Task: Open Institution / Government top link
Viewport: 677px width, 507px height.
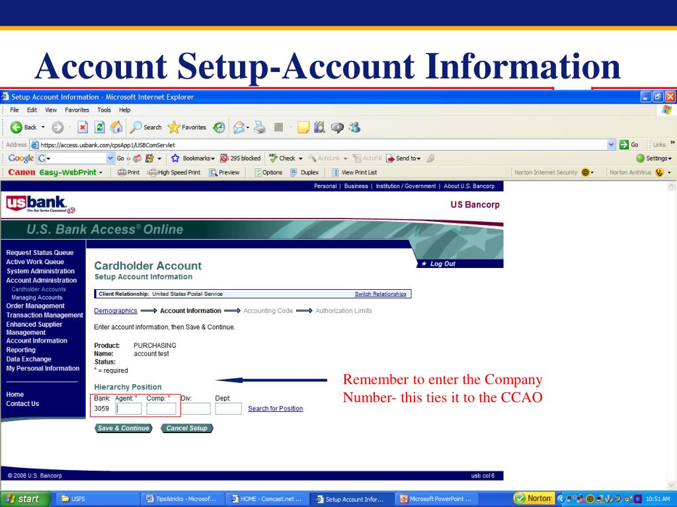Action: 406,186
